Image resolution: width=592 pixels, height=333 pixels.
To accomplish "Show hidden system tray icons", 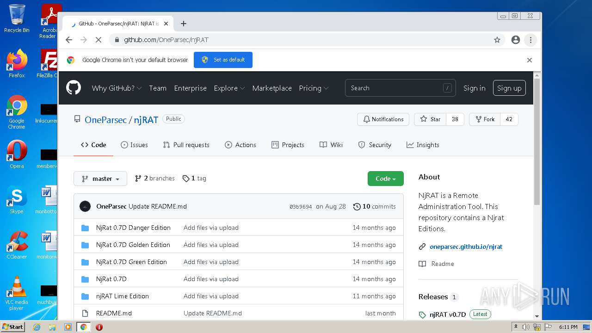I will point(516,327).
